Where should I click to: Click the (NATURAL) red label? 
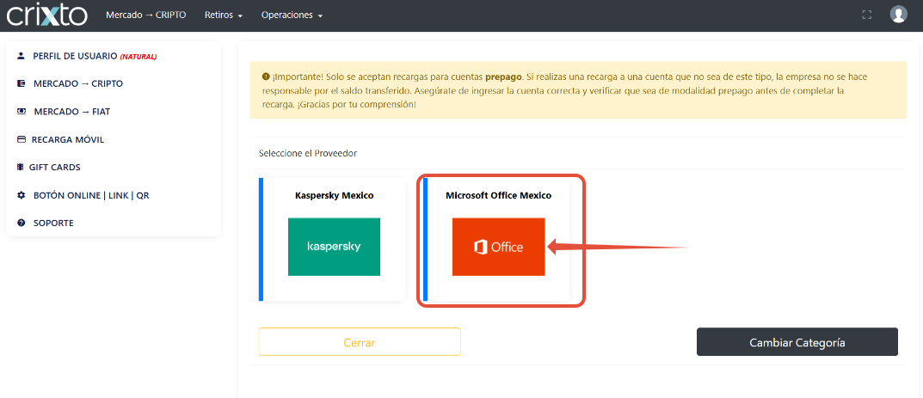pyautogui.click(x=138, y=57)
